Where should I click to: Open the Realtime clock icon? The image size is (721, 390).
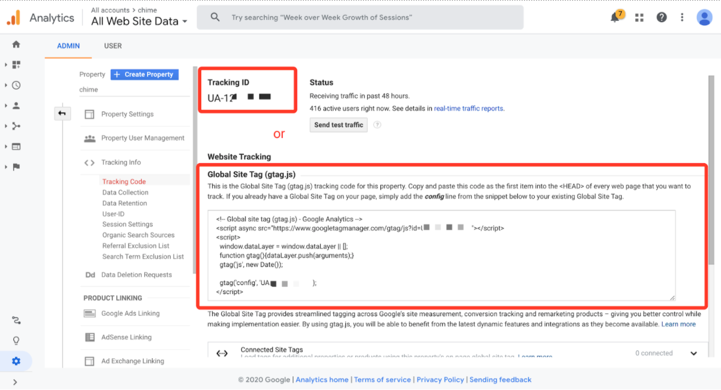pyautogui.click(x=16, y=85)
